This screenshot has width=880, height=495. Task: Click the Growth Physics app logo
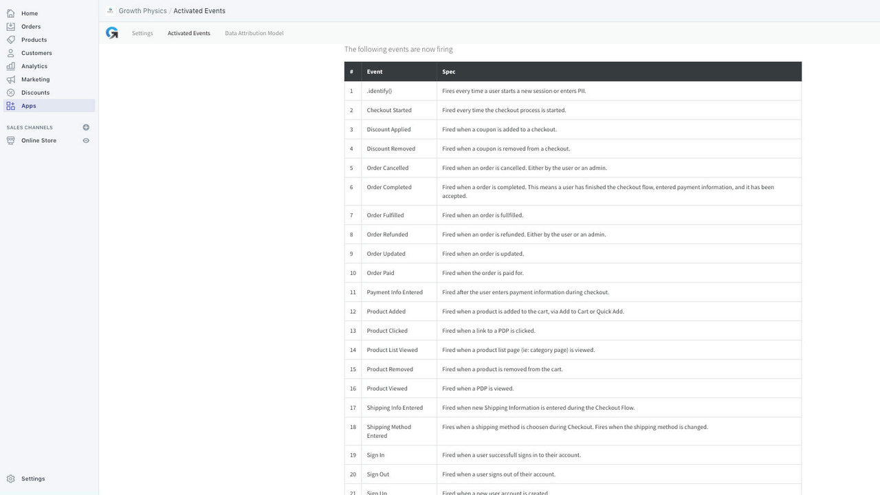click(112, 32)
